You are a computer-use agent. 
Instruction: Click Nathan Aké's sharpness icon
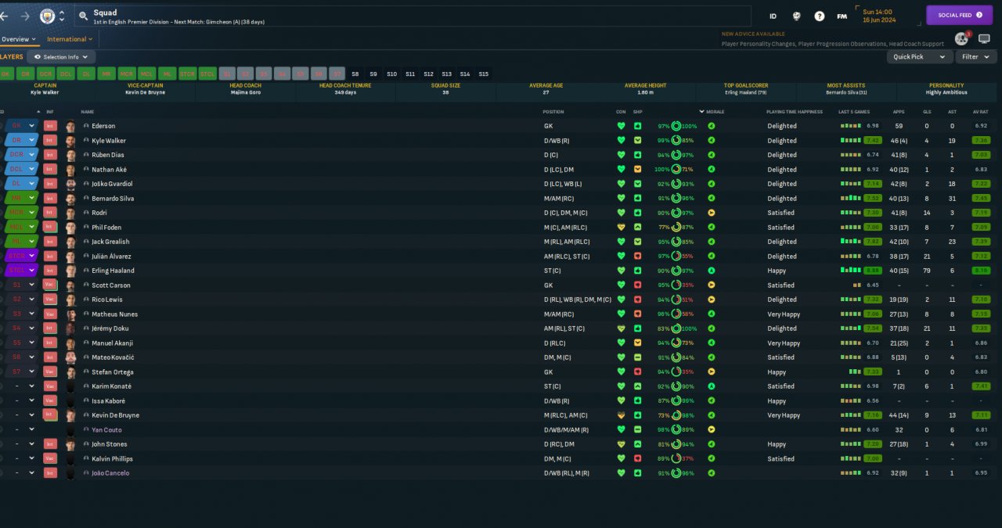[638, 170]
